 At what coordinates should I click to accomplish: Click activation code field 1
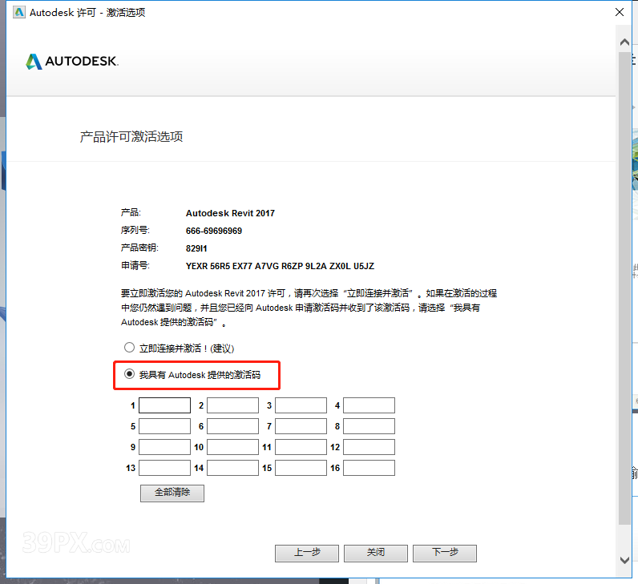point(165,405)
